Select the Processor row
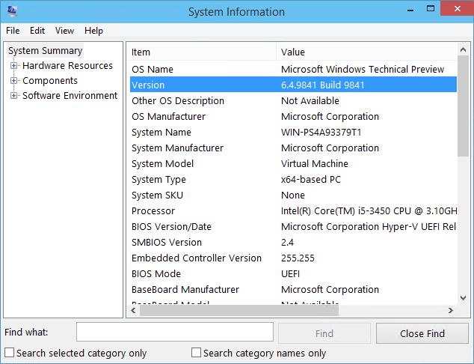Image resolution: width=474 pixels, height=364 pixels. pos(153,211)
